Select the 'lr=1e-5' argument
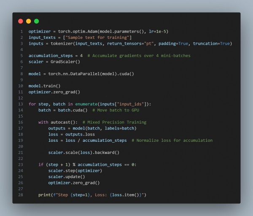Screen dimensions: 253x216 pos(157,31)
